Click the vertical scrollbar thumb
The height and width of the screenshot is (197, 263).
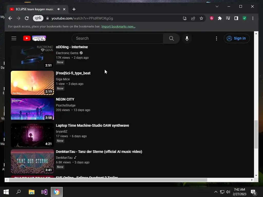tap(256, 134)
